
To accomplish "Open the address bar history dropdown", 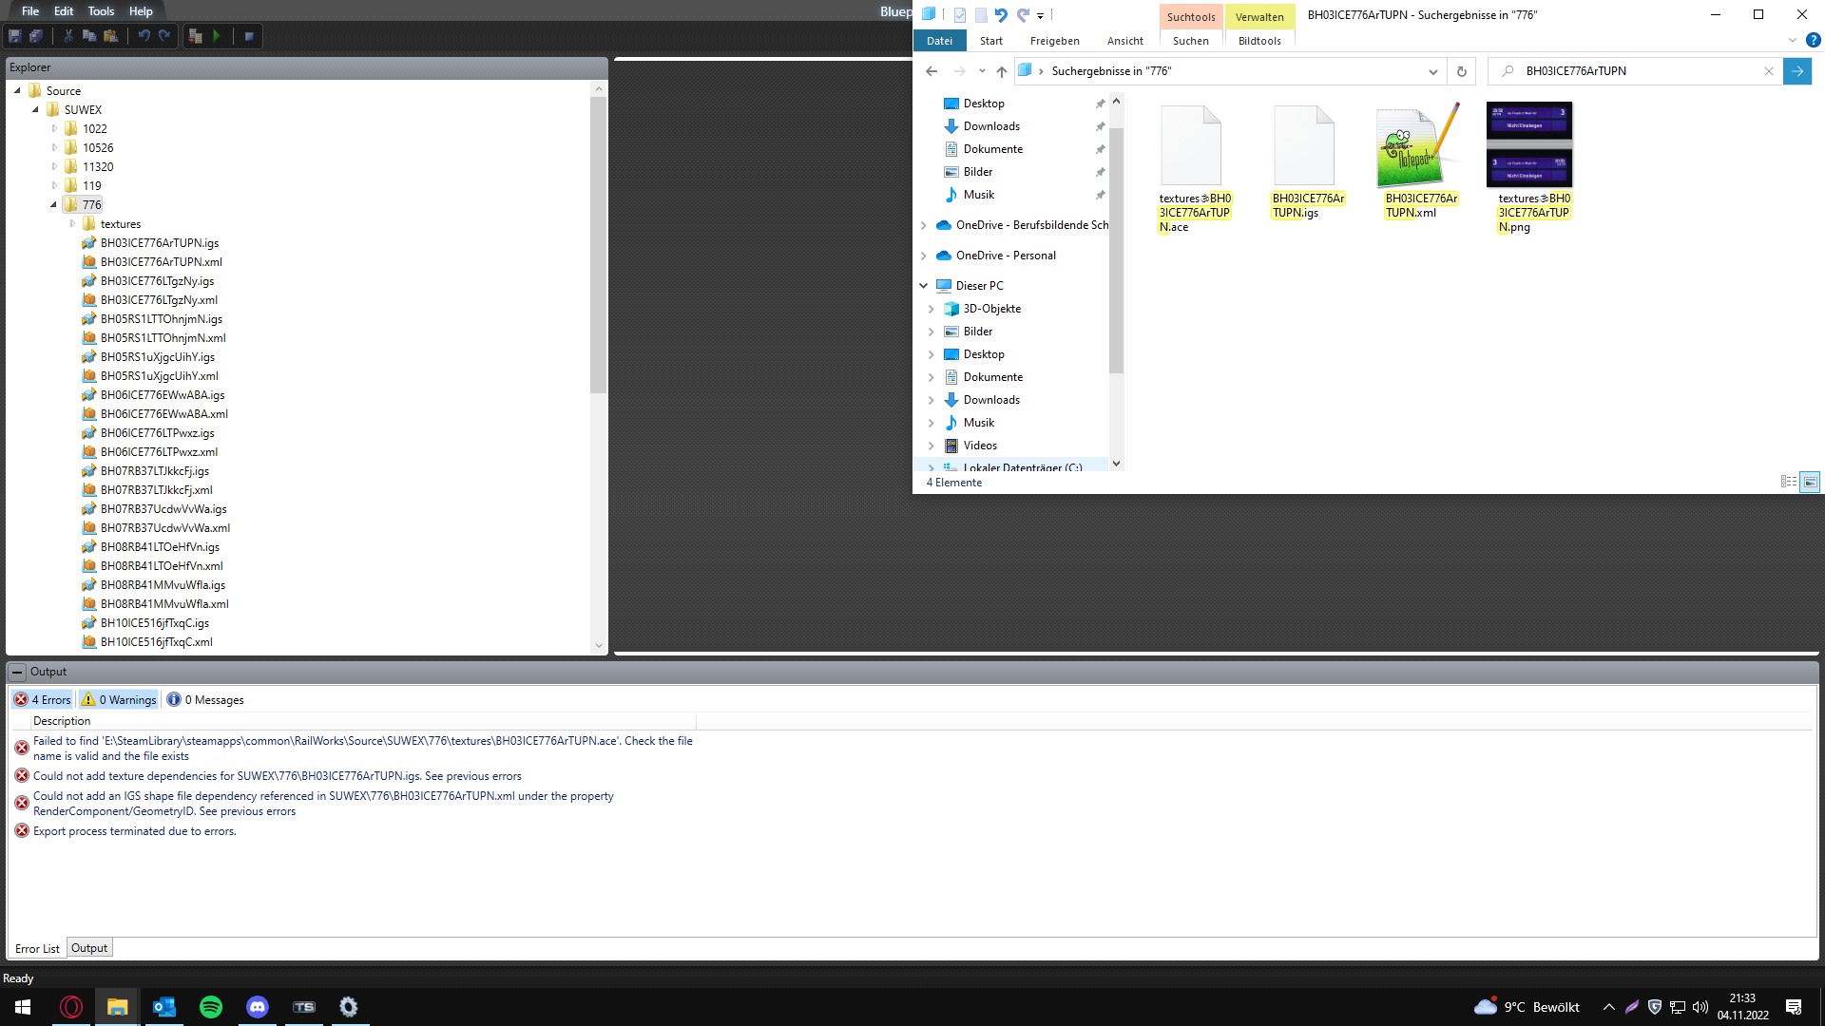I will point(1432,71).
